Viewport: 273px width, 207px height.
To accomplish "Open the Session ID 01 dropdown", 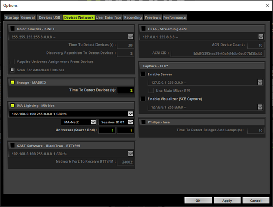I will click(x=130, y=122).
